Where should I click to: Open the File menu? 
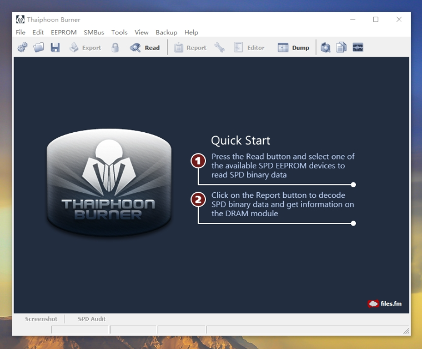click(21, 33)
